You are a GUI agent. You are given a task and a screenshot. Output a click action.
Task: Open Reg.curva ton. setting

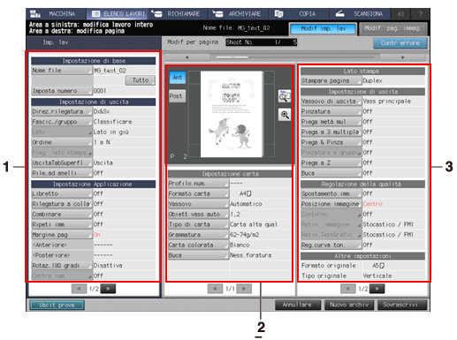pos(331,246)
